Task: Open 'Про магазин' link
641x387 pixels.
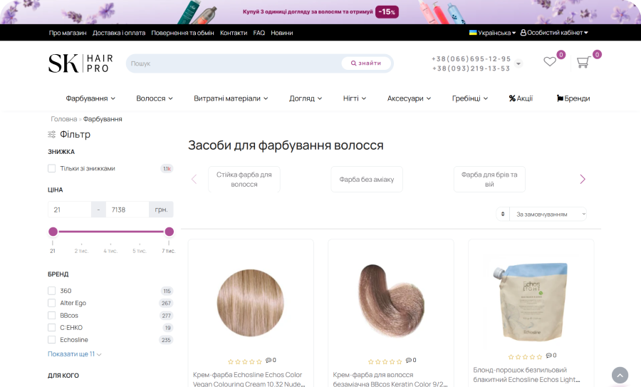Action: click(x=68, y=33)
